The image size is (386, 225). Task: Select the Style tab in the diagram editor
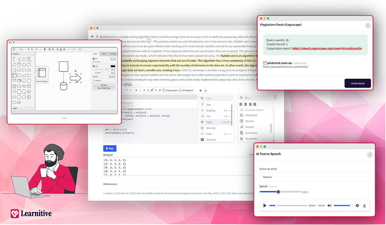[x=95, y=54]
